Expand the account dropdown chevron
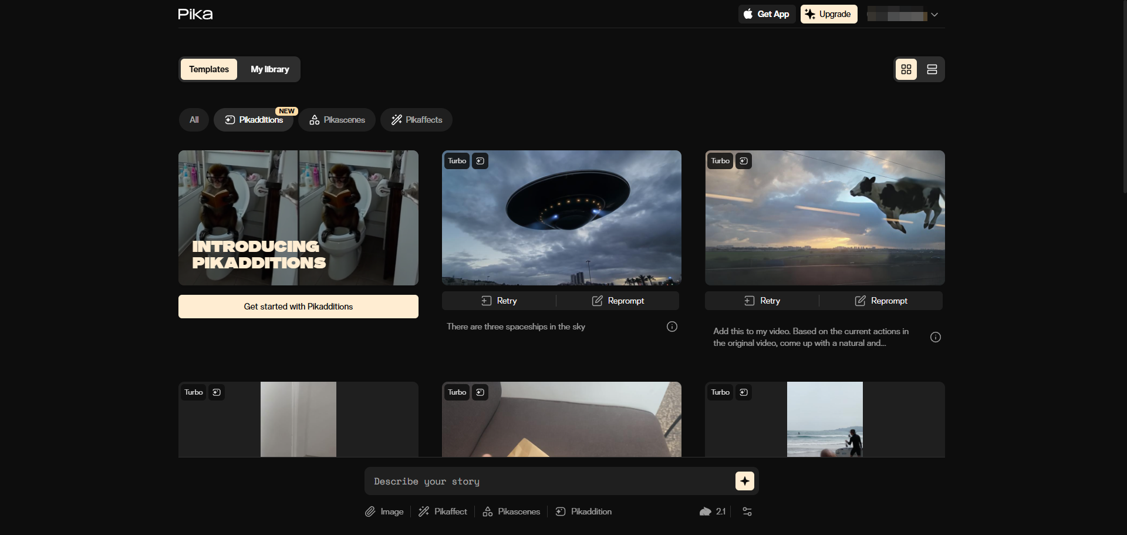The height and width of the screenshot is (535, 1127). click(934, 15)
